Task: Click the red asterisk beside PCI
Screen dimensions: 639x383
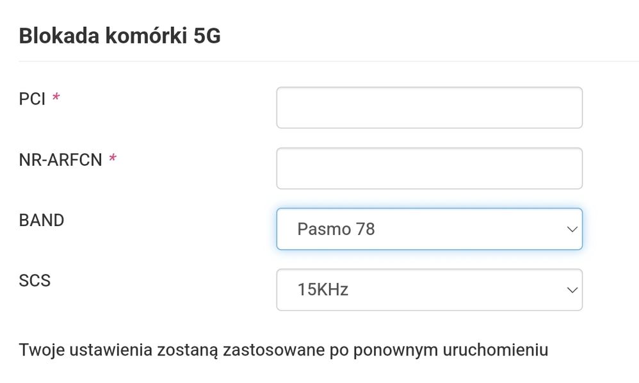Action: pyautogui.click(x=56, y=98)
